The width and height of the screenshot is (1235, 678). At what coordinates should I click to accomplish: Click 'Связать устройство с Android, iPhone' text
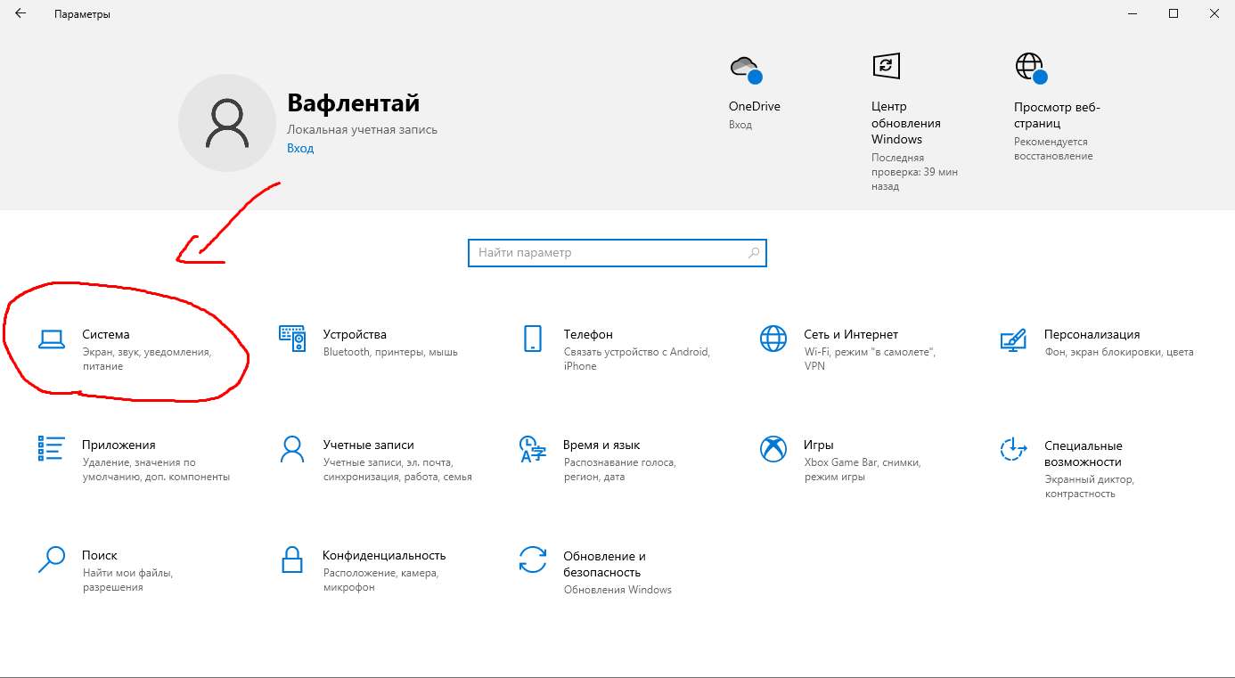click(x=637, y=359)
